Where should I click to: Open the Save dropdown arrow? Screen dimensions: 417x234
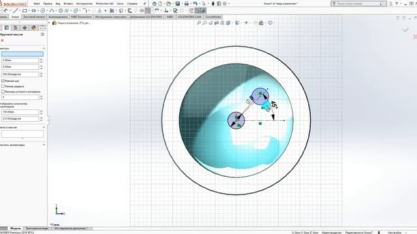(182, 4)
